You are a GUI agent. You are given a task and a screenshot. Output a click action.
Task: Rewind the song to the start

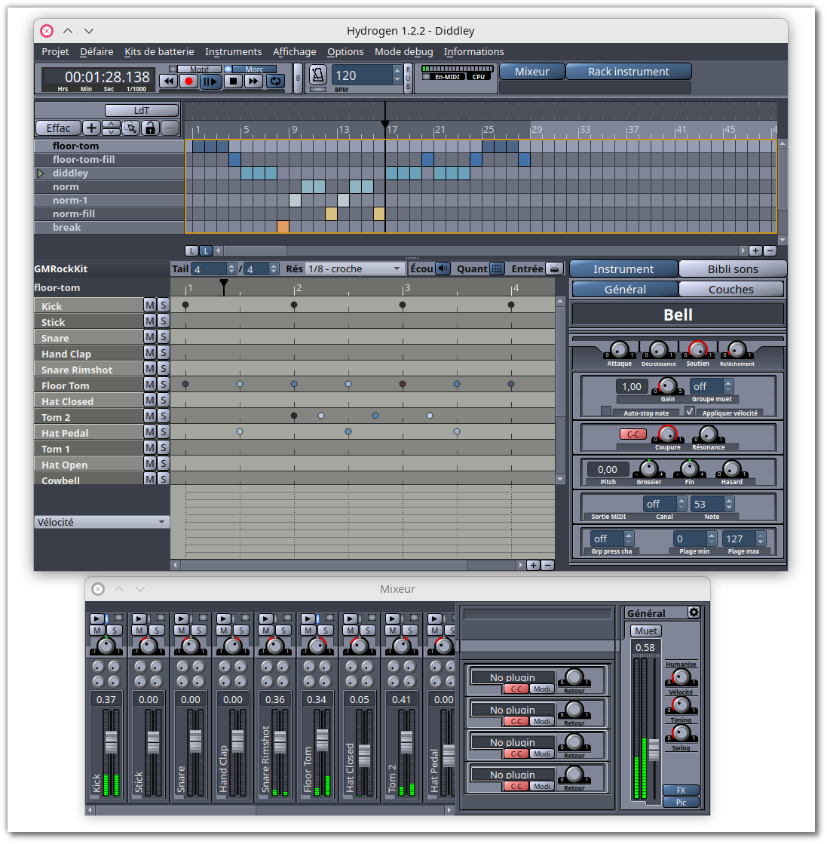point(168,81)
